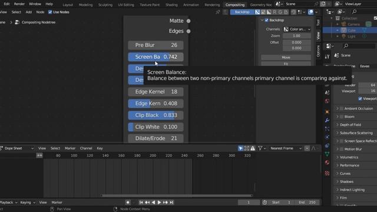Viewport: 377px width, 212px height.
Task: Open the Nearest Frame snapping dropdown
Action: tap(286, 148)
